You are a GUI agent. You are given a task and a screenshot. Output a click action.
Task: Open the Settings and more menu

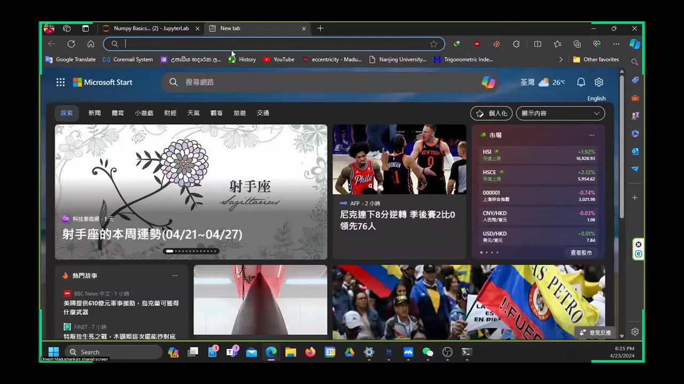(x=616, y=44)
